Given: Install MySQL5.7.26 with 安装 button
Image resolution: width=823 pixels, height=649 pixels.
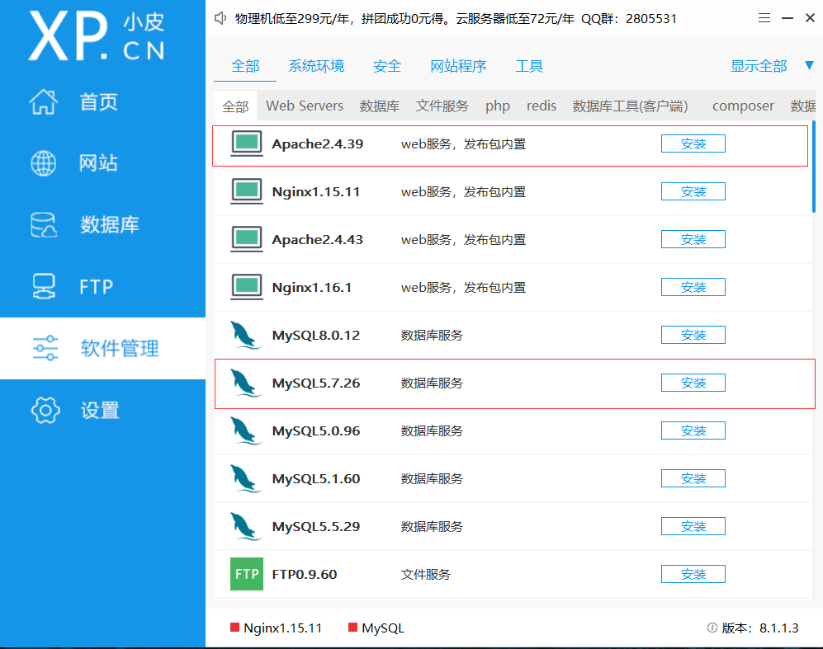Looking at the screenshot, I should pyautogui.click(x=693, y=383).
